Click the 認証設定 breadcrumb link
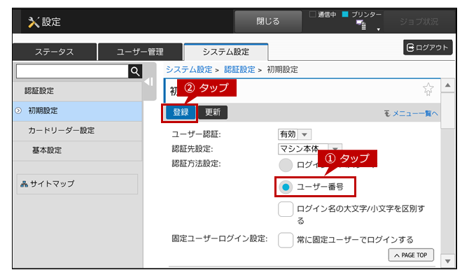Image resolution: width=469 pixels, height=277 pixels. point(239,70)
